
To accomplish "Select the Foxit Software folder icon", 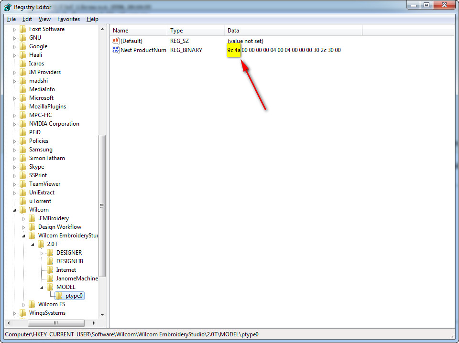I will (x=23, y=29).
